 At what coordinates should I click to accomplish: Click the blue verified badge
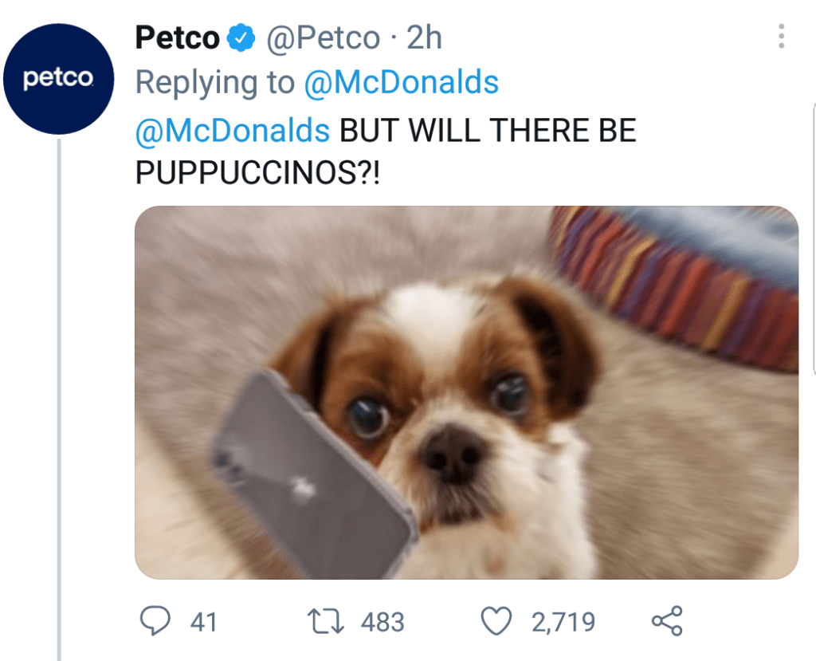[x=240, y=37]
